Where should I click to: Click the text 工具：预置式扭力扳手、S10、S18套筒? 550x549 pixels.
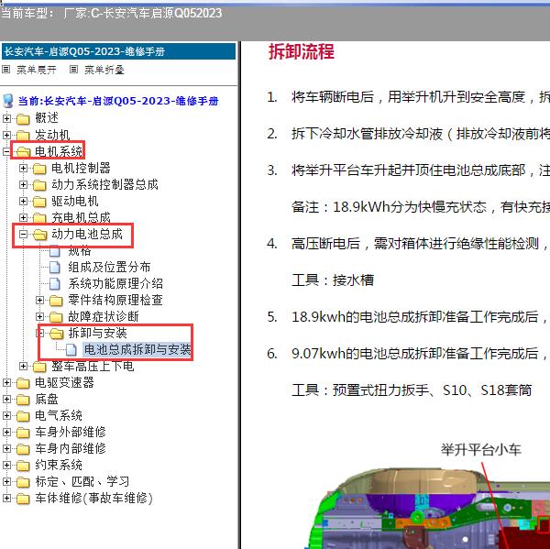coord(412,390)
